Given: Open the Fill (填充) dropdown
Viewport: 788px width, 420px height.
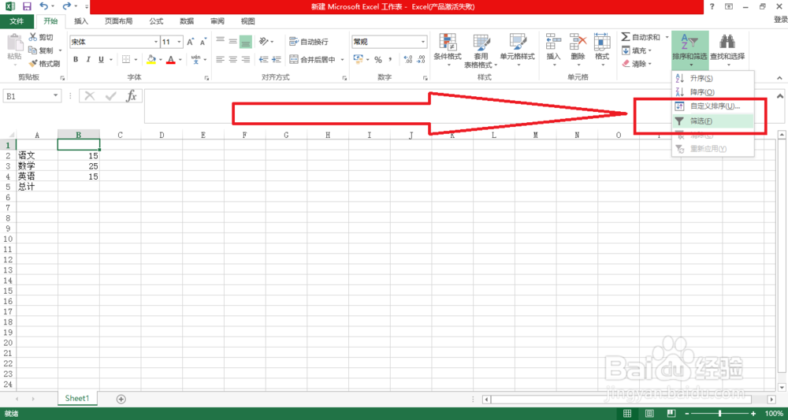Looking at the screenshot, I should (x=637, y=50).
